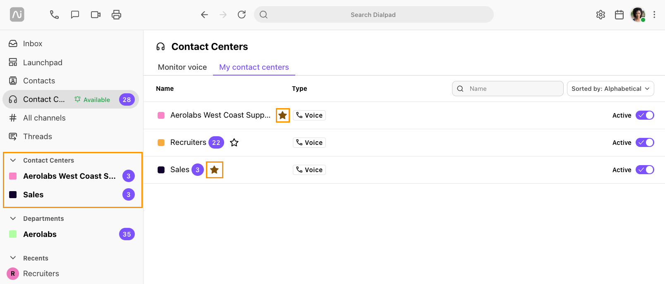665x284 pixels.
Task: Switch to Monitor voice tab
Action: [182, 67]
